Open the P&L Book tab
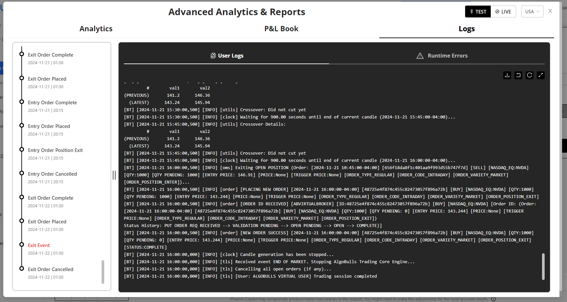The height and width of the screenshot is (302, 567). tap(281, 29)
